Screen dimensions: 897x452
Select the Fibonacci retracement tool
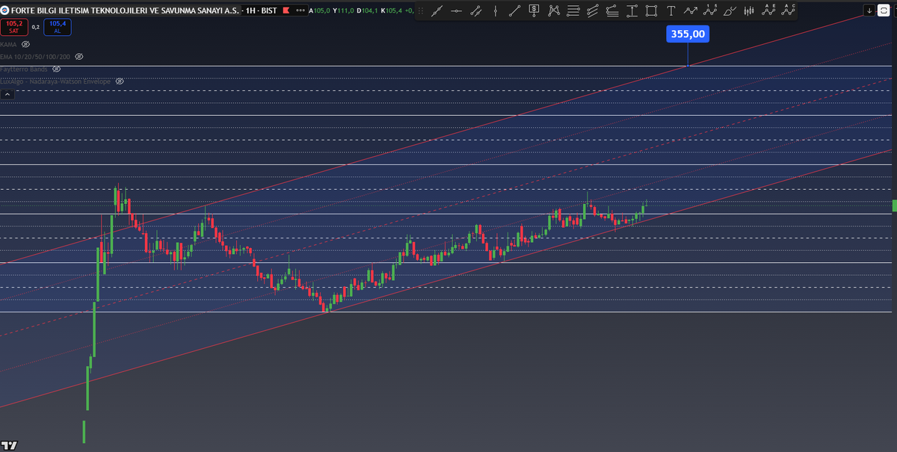tap(573, 10)
